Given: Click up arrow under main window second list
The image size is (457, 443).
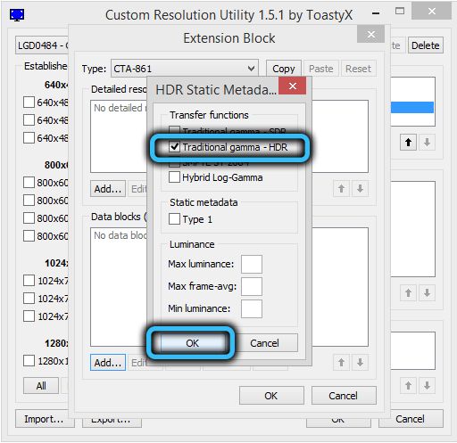Looking at the screenshot, I should click(408, 293).
